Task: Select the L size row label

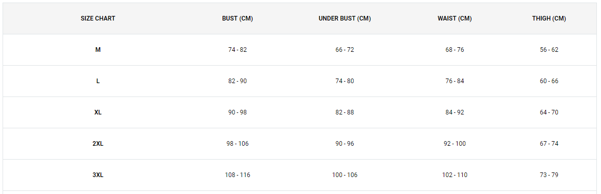Action: [x=98, y=81]
